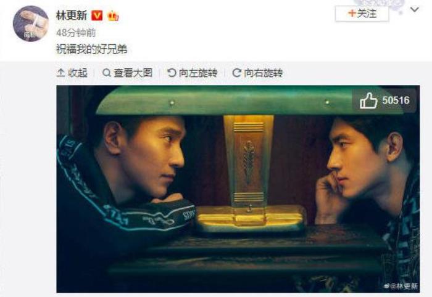Viewport: 432px width, 297px height.
Task: Click the magnifier view-large icon
Action: [x=106, y=73]
